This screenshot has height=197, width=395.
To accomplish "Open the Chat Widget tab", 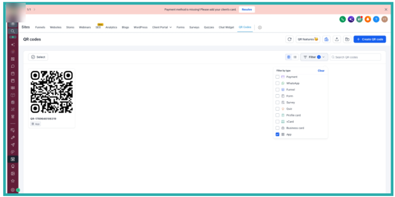I will (x=226, y=27).
